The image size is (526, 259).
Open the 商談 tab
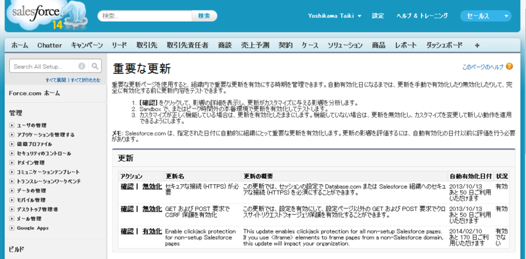pos(225,45)
